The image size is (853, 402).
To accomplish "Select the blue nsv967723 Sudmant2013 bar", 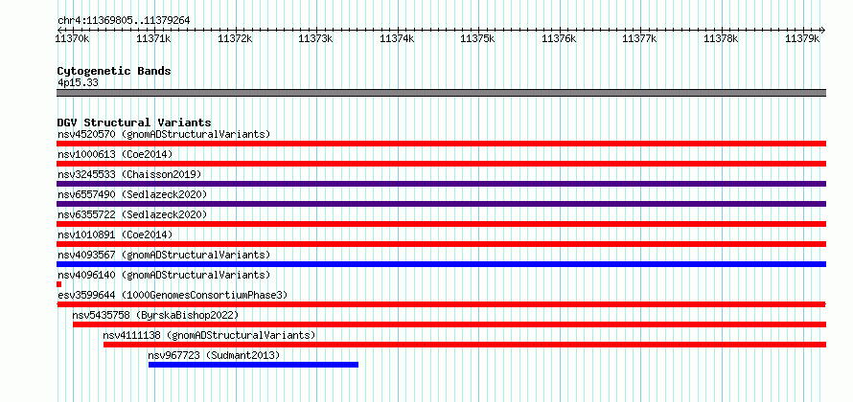I will (x=254, y=365).
